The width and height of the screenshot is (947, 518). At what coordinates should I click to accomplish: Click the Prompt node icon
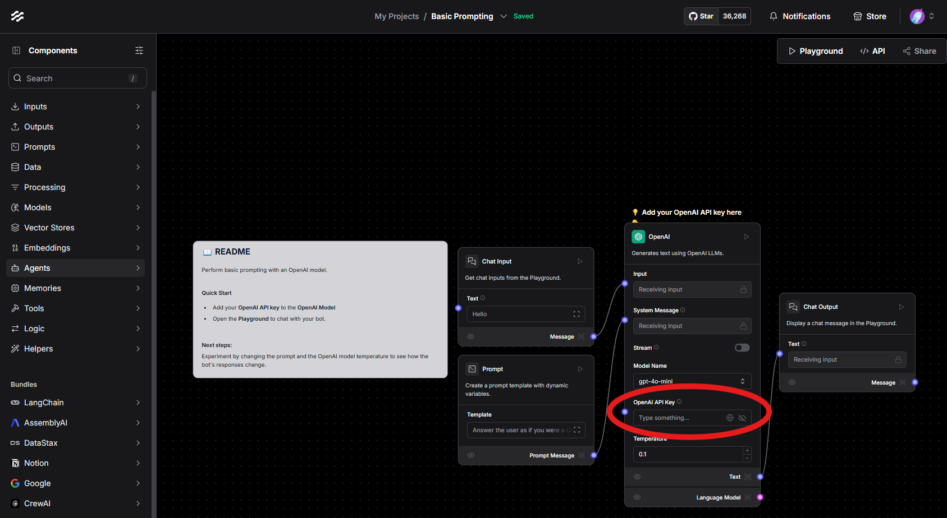472,369
